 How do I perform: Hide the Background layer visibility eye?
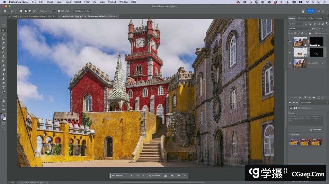coord(290,63)
